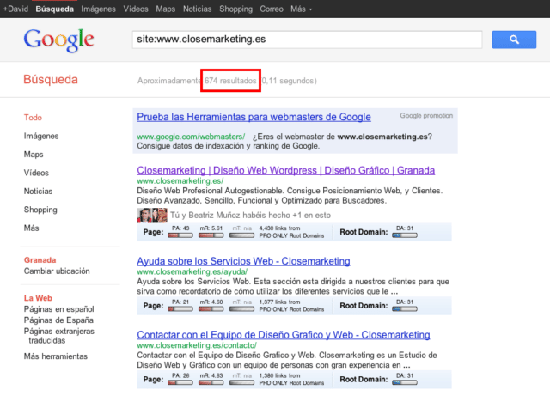Open +David profile link
Screen dimensions: 550x396
pos(15,9)
